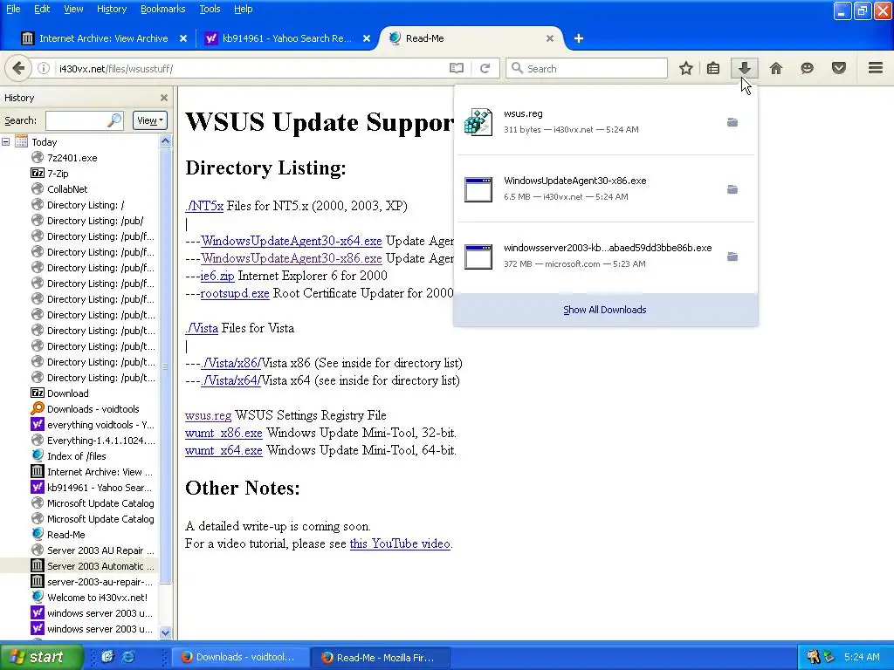Screen dimensions: 894x670
Task: Open site identity info icon
Action: point(44,68)
